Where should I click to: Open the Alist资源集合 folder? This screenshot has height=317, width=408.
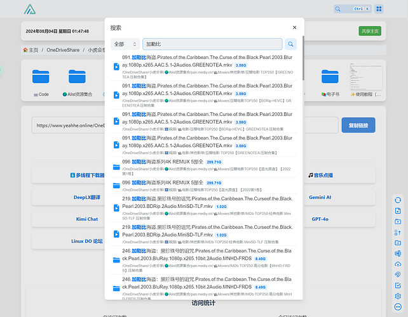pos(77,82)
